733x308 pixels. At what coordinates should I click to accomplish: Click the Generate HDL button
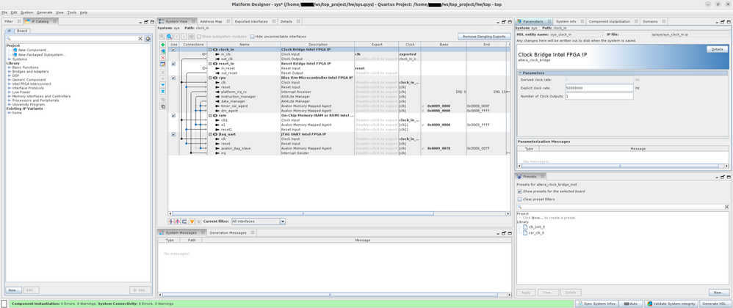pos(715,303)
